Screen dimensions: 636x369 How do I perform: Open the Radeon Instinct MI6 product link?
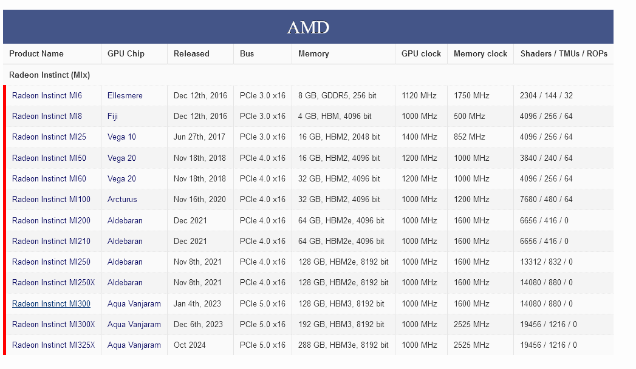click(47, 95)
